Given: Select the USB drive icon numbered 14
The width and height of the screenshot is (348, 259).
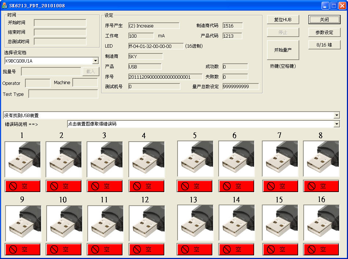Looking at the screenshot, I should tap(237, 223).
